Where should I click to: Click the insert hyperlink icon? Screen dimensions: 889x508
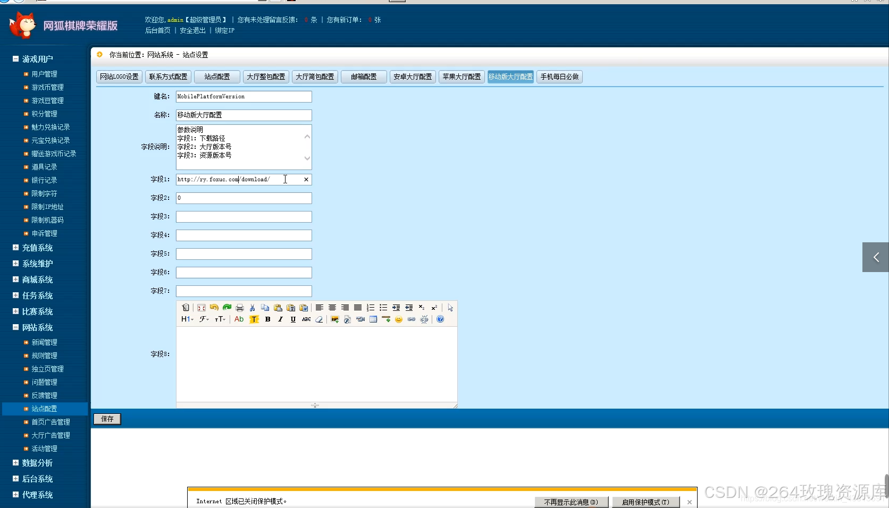click(x=412, y=319)
